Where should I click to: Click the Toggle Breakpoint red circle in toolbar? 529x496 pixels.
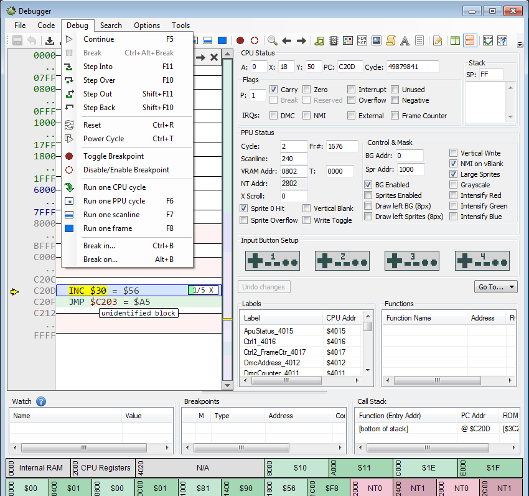click(240, 41)
